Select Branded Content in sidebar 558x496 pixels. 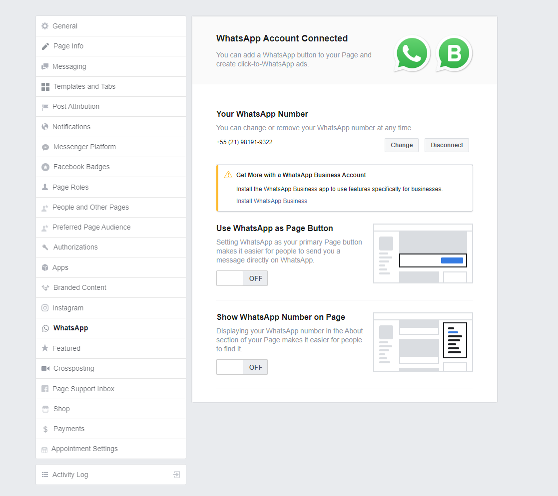click(80, 287)
